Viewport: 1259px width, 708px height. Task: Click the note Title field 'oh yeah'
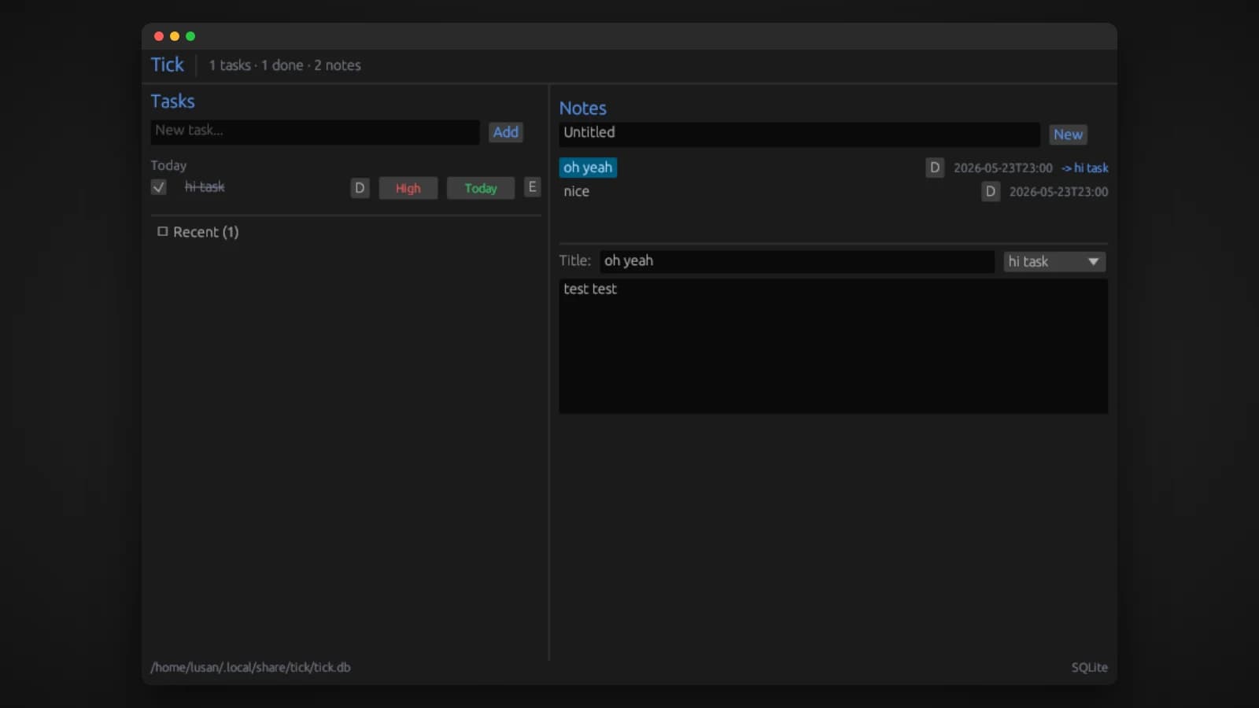[797, 261]
